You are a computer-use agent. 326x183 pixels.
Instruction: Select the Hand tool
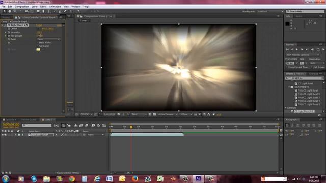[10, 11]
